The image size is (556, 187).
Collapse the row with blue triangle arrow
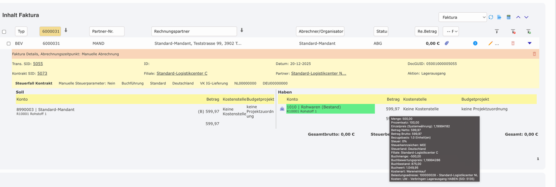tap(529, 43)
